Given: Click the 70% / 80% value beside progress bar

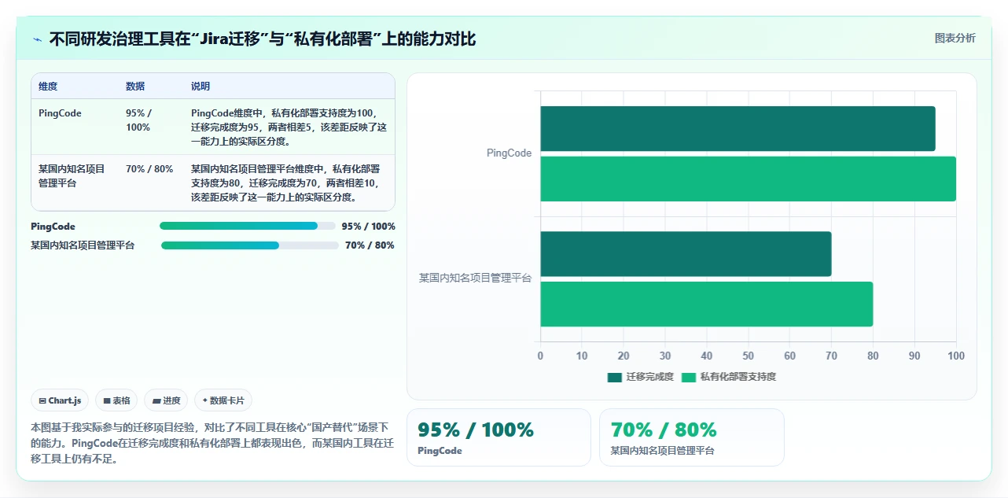Looking at the screenshot, I should (x=370, y=245).
